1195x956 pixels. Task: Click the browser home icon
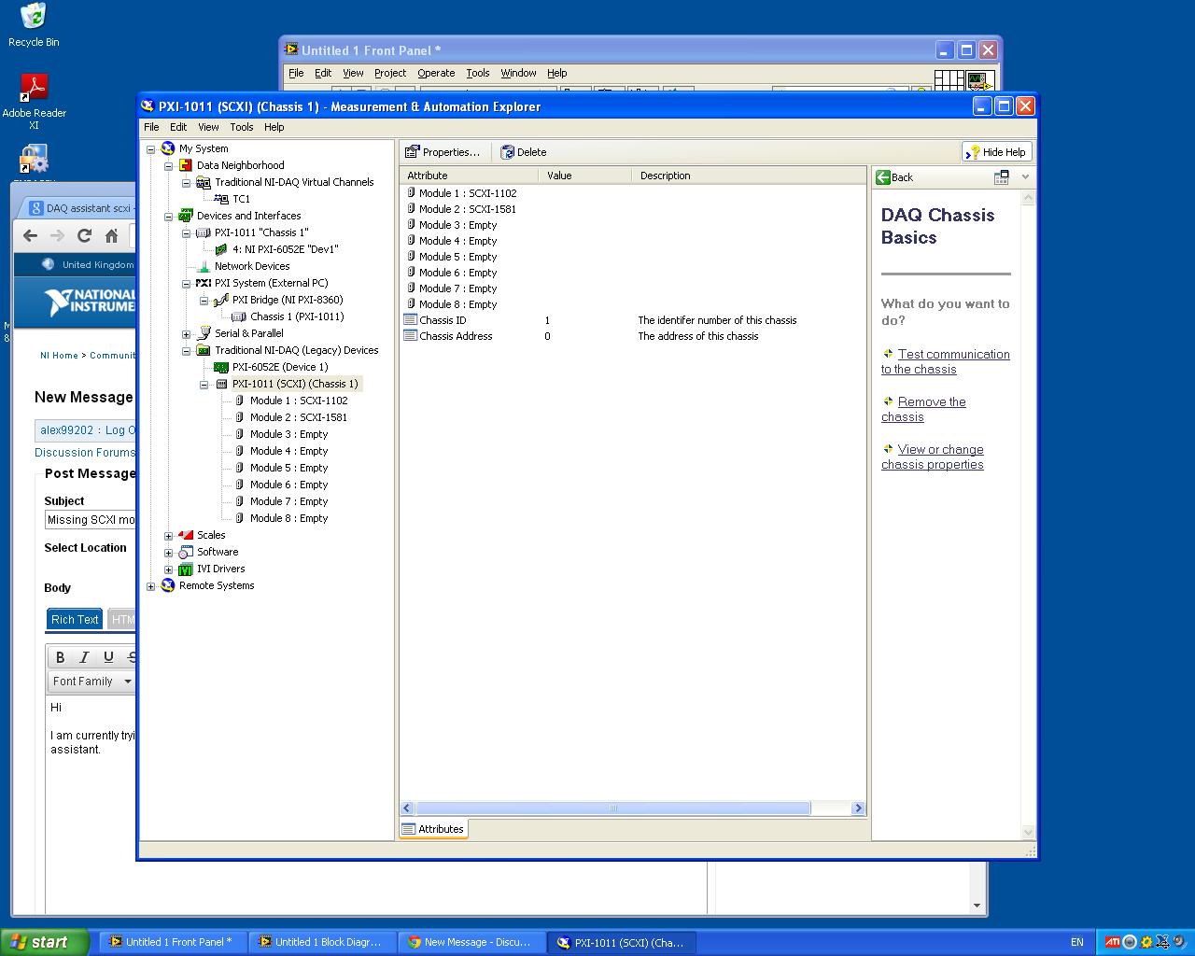(111, 235)
